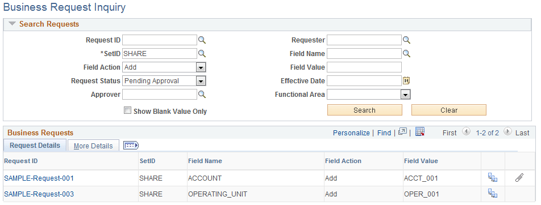
Task: Open attachment paperclip for SAMPLE-Request-001
Action: click(x=519, y=178)
